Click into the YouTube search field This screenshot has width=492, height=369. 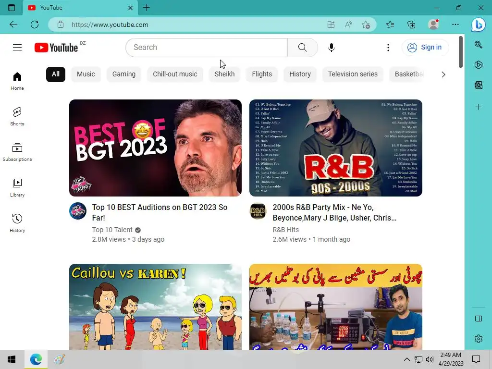[207, 48]
